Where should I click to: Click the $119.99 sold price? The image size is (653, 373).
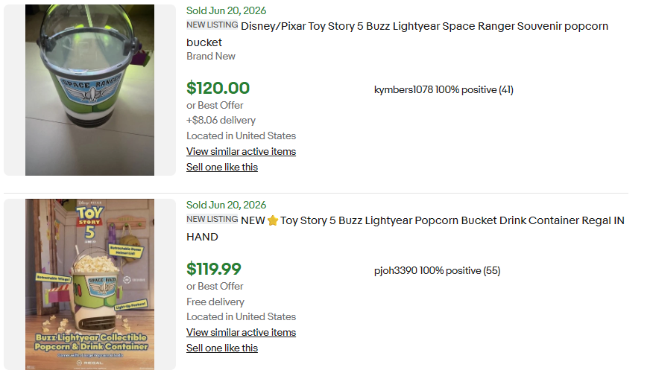pyautogui.click(x=214, y=269)
